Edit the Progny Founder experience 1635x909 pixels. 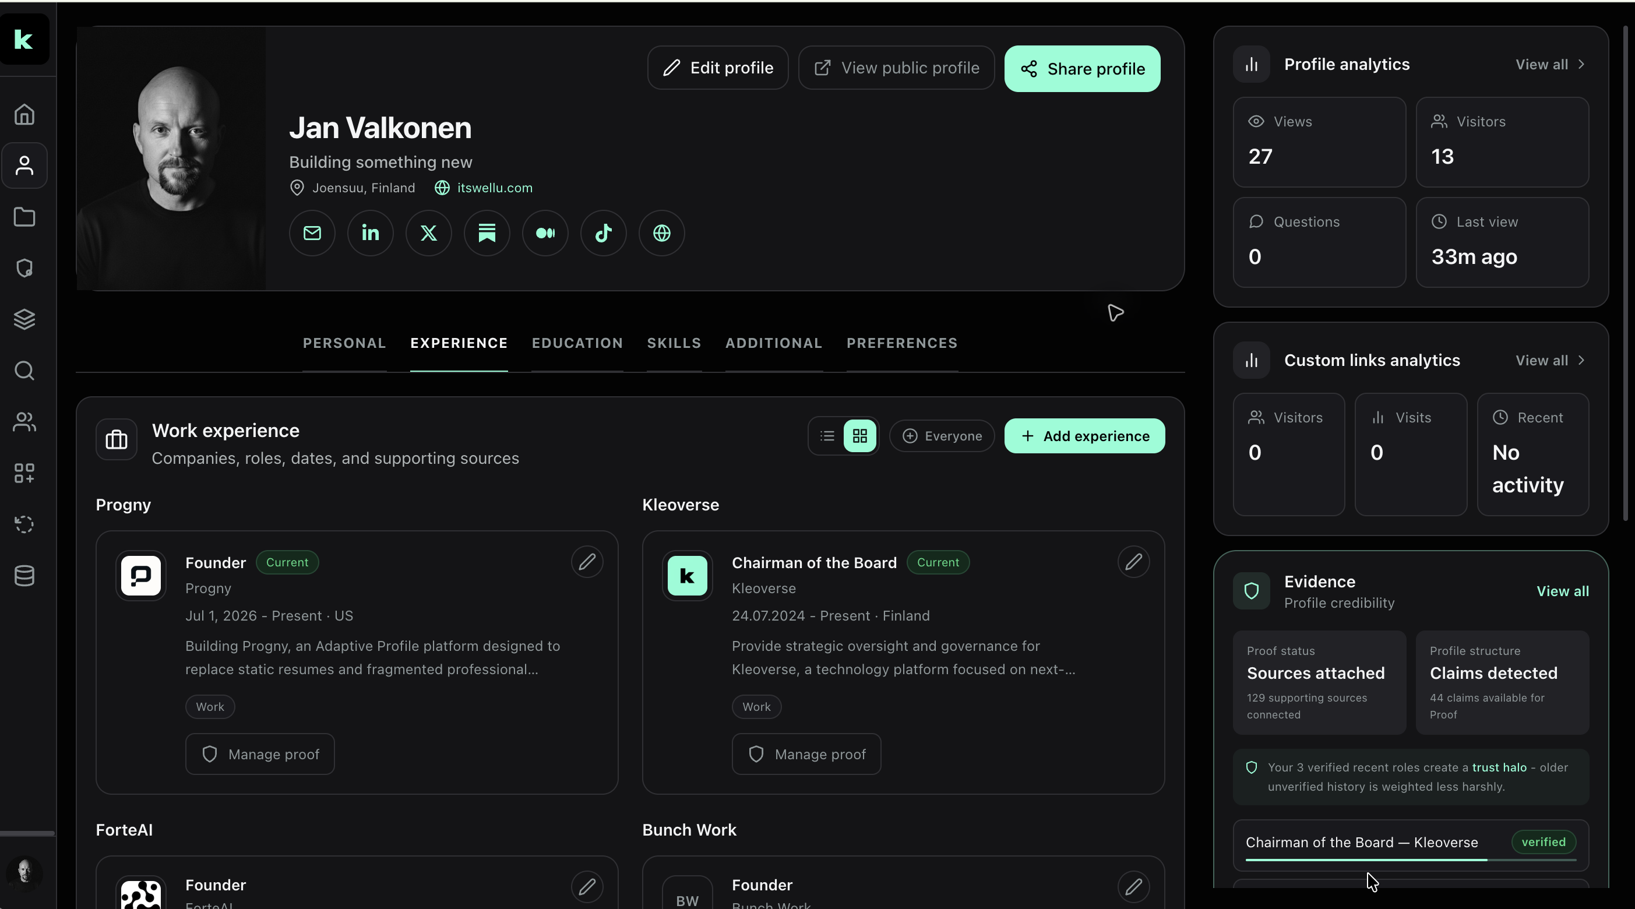pos(587,562)
